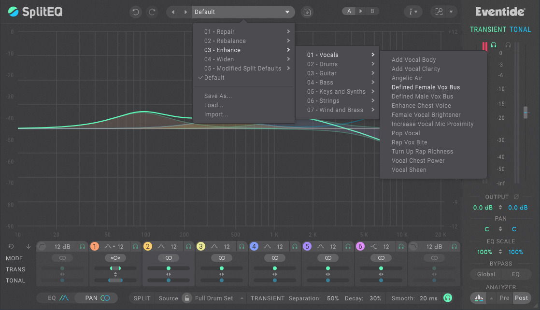The image size is (540, 310).
Task: Change band 6 shelf shape icon
Action: point(374,247)
